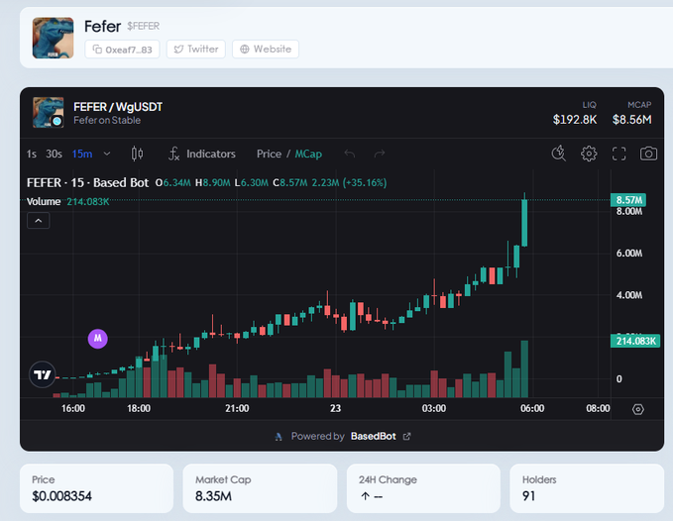Open the Fefer Website link

click(266, 50)
